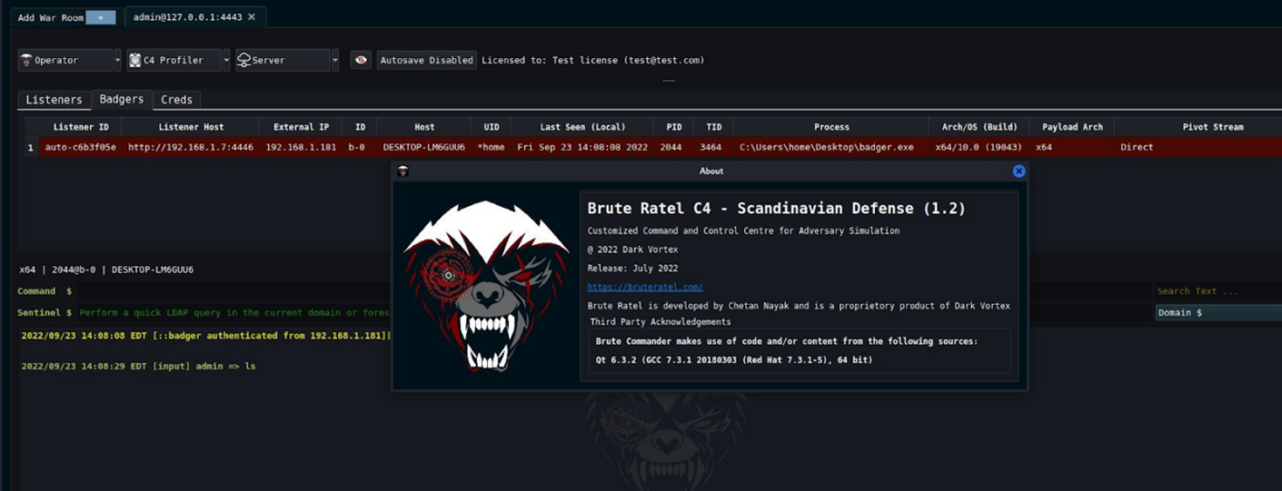Image resolution: width=1282 pixels, height=491 pixels.
Task: Click the 192.168.1.181 external IP cell
Action: [x=301, y=147]
